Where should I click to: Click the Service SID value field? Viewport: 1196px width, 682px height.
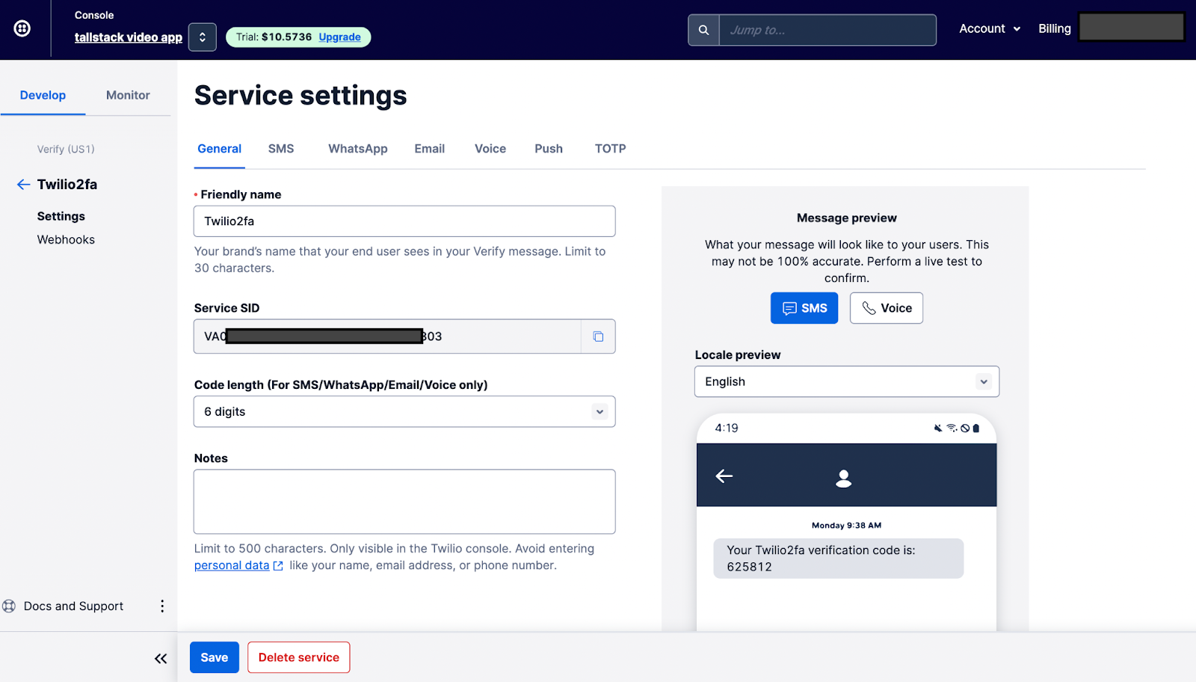(387, 337)
